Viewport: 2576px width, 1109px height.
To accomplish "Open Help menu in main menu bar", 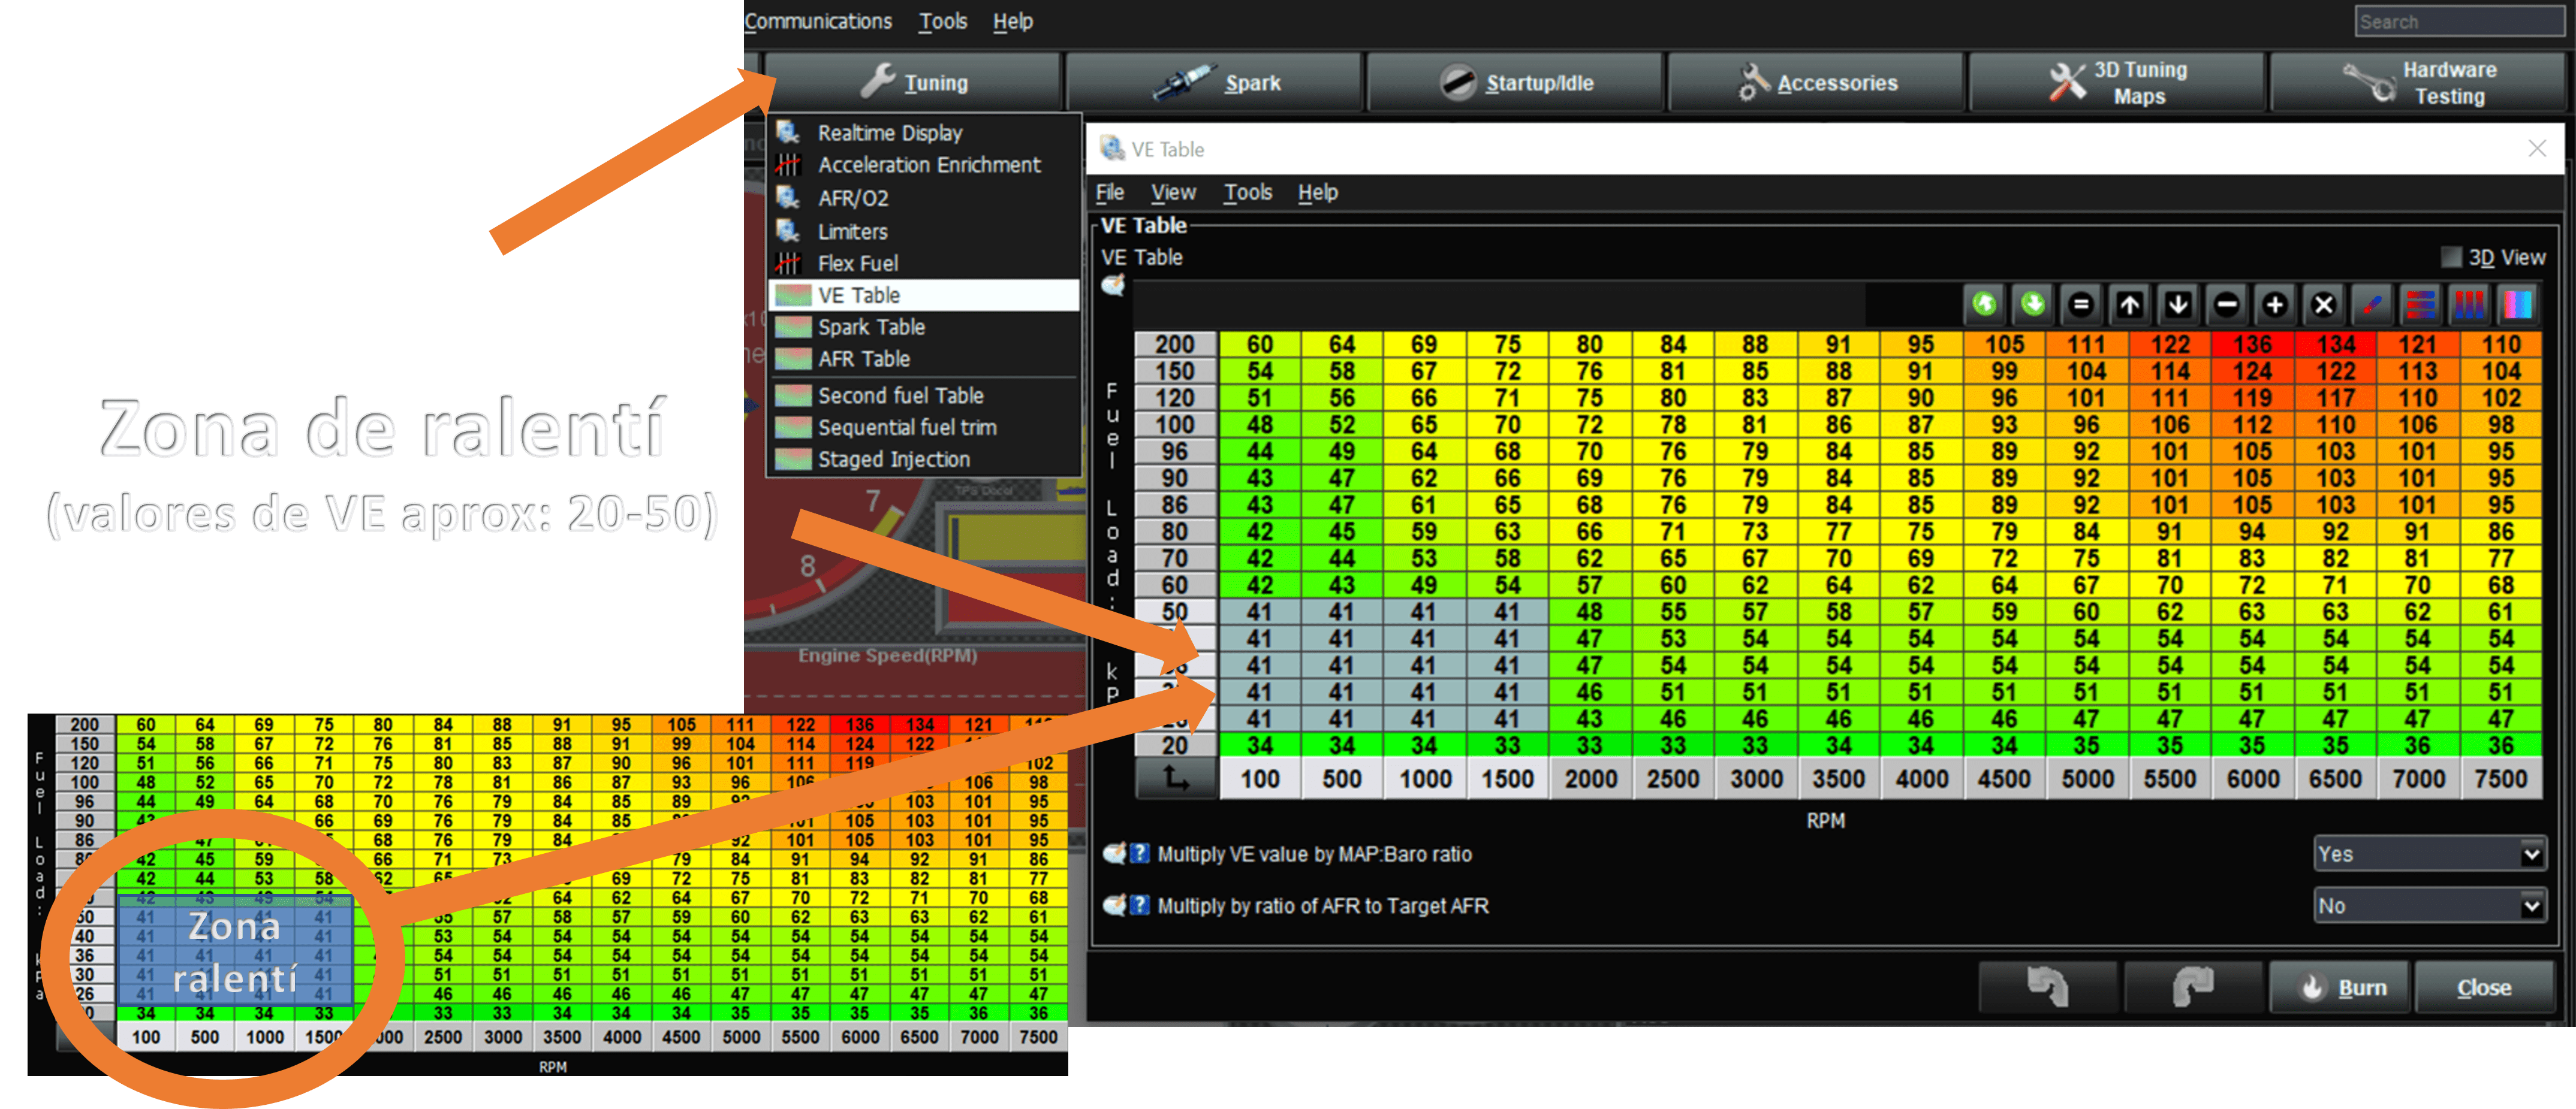I will point(1013,21).
